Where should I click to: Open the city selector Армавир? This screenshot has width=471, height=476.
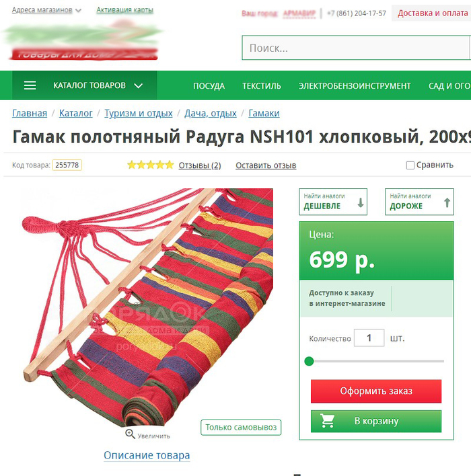click(x=299, y=13)
